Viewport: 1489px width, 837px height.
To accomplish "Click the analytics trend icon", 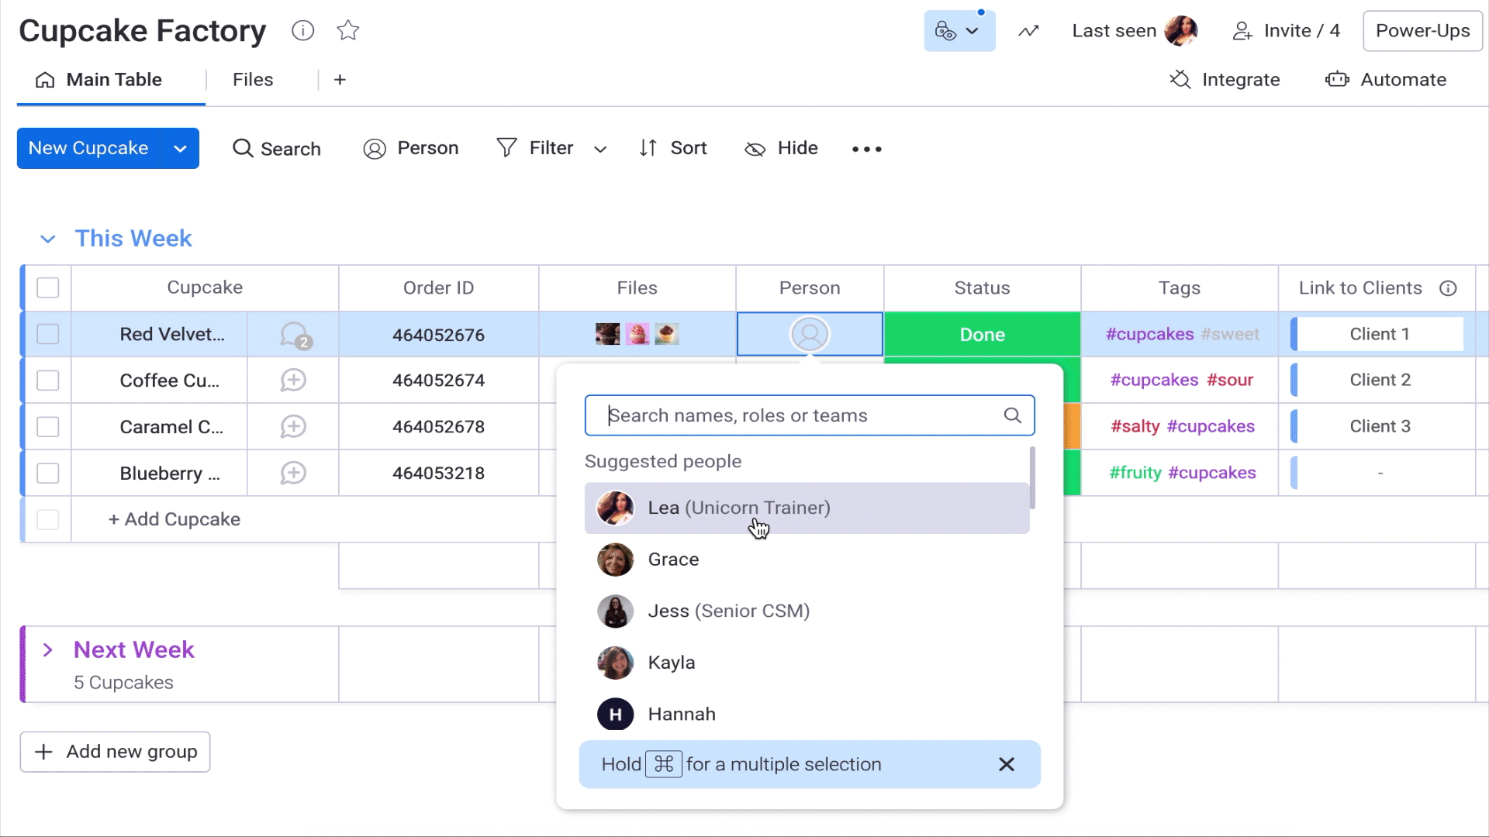I will pos(1029,31).
